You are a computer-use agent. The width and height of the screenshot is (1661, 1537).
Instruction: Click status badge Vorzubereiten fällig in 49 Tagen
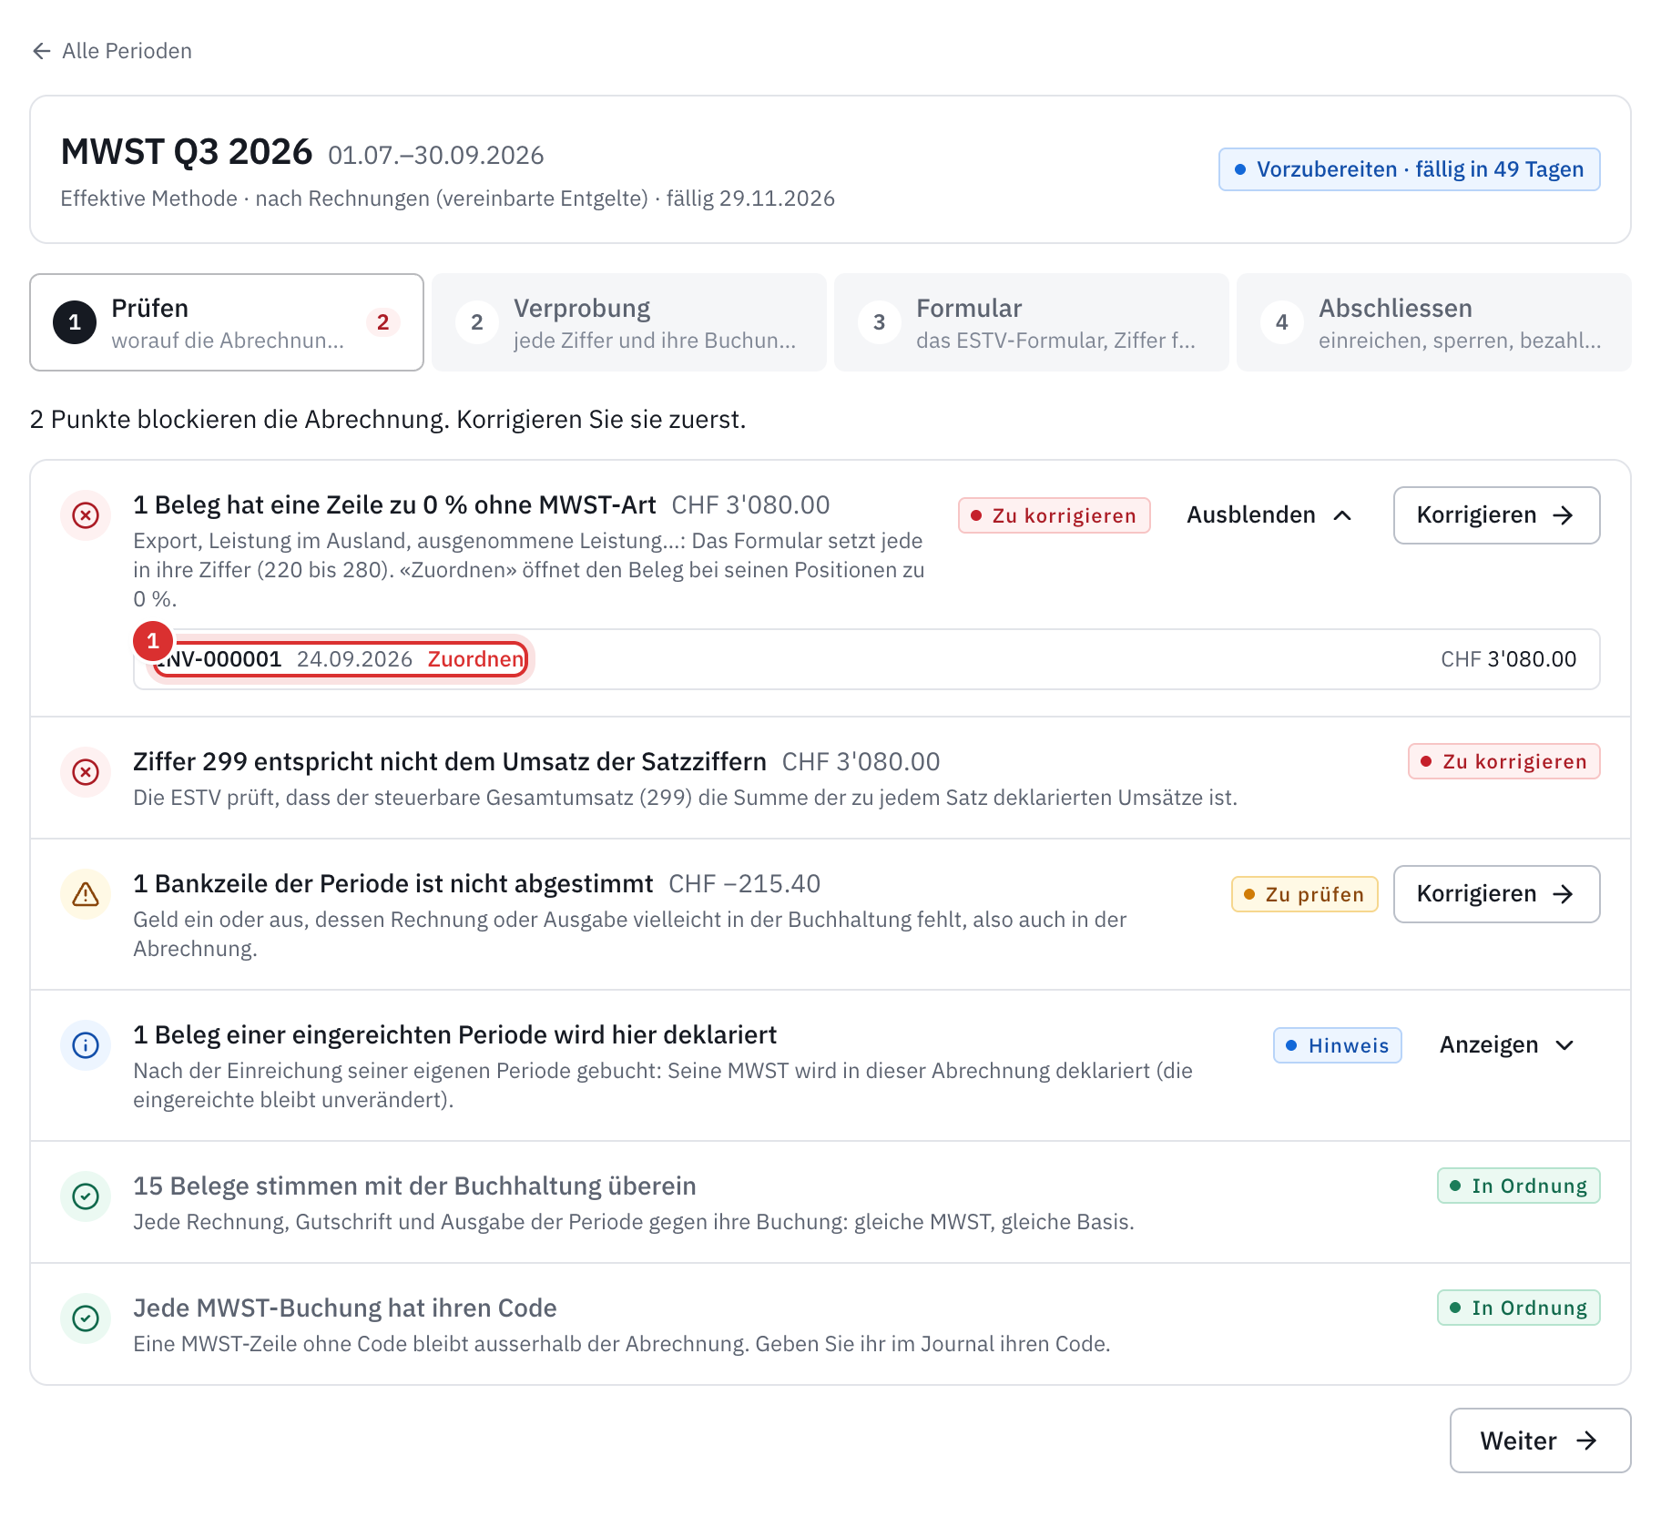[1409, 169]
